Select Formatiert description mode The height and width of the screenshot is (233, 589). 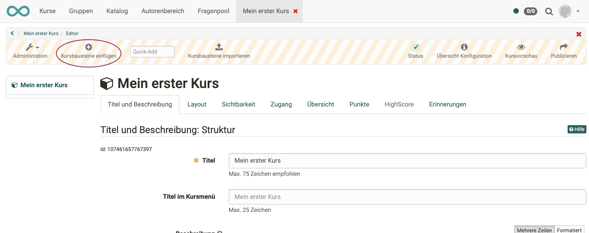click(569, 230)
